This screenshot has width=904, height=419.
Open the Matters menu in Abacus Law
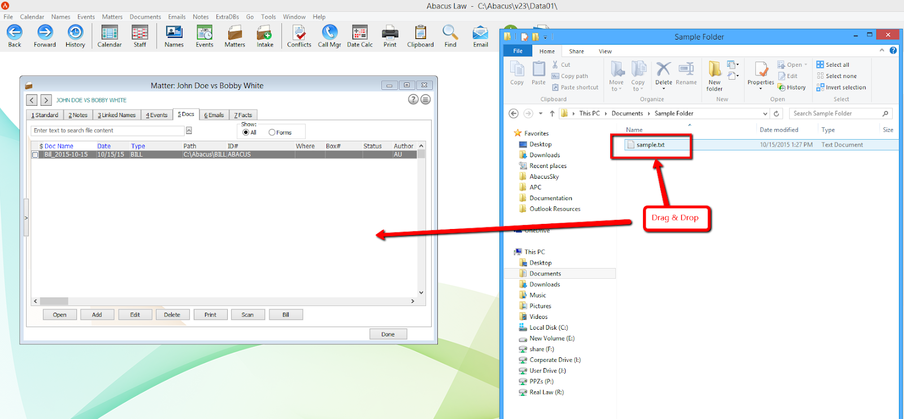click(x=112, y=17)
